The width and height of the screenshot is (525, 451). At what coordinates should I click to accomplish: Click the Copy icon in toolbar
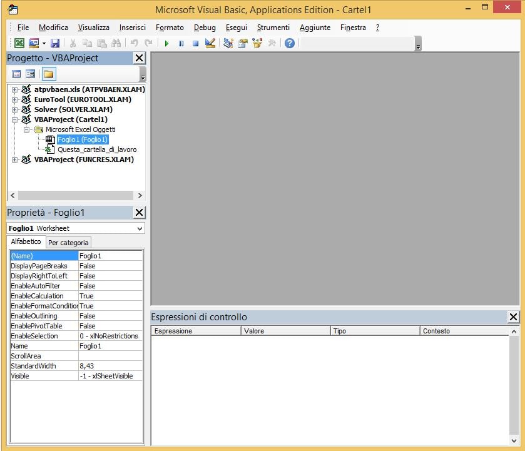coord(87,43)
